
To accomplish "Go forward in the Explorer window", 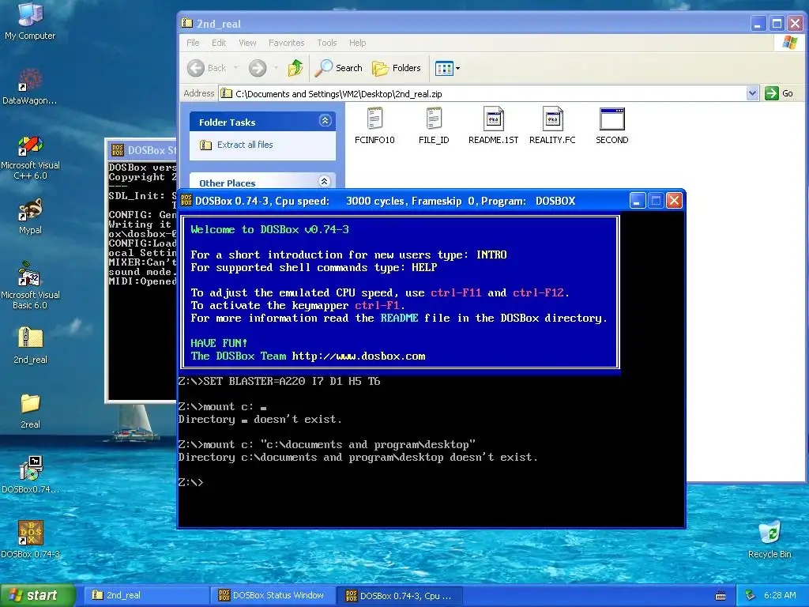I will pos(258,68).
